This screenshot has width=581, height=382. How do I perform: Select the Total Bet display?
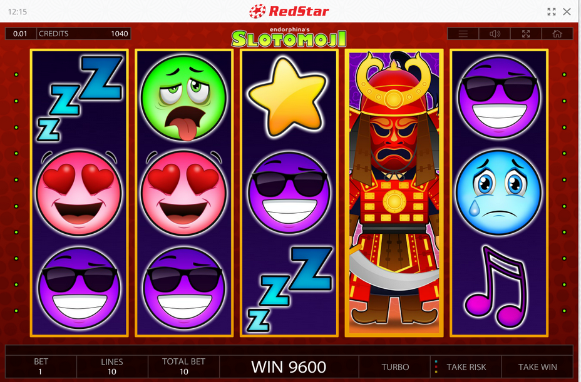[183, 366]
